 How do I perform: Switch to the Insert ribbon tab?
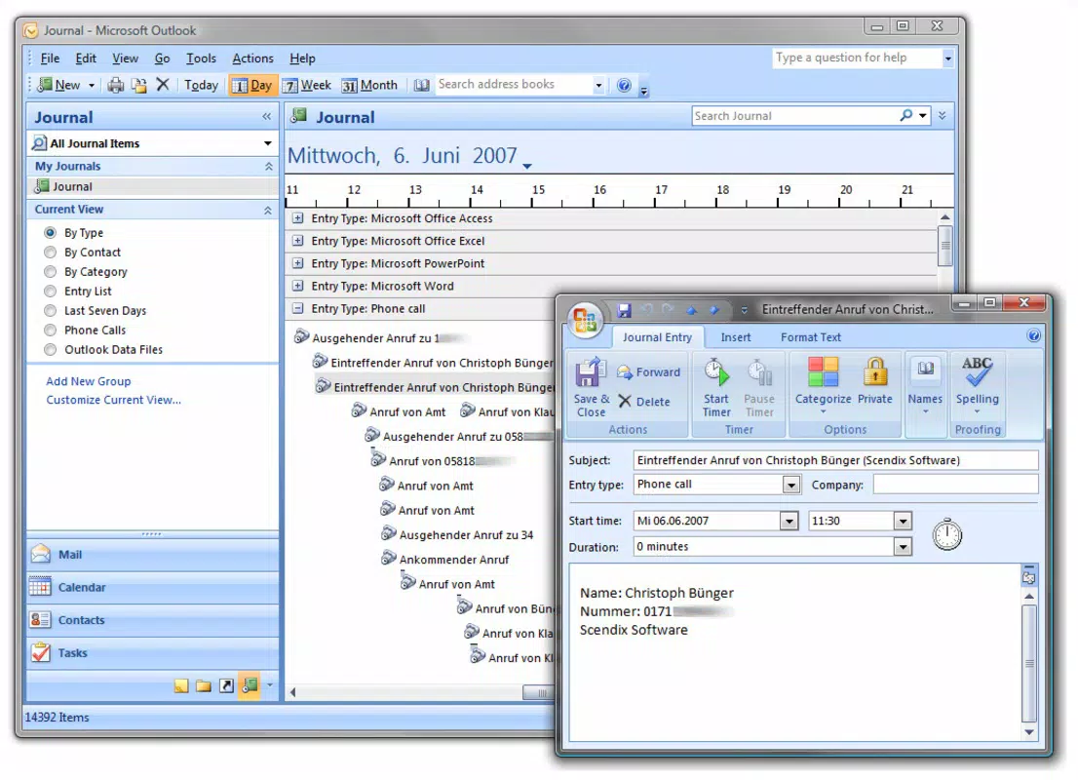click(x=735, y=337)
